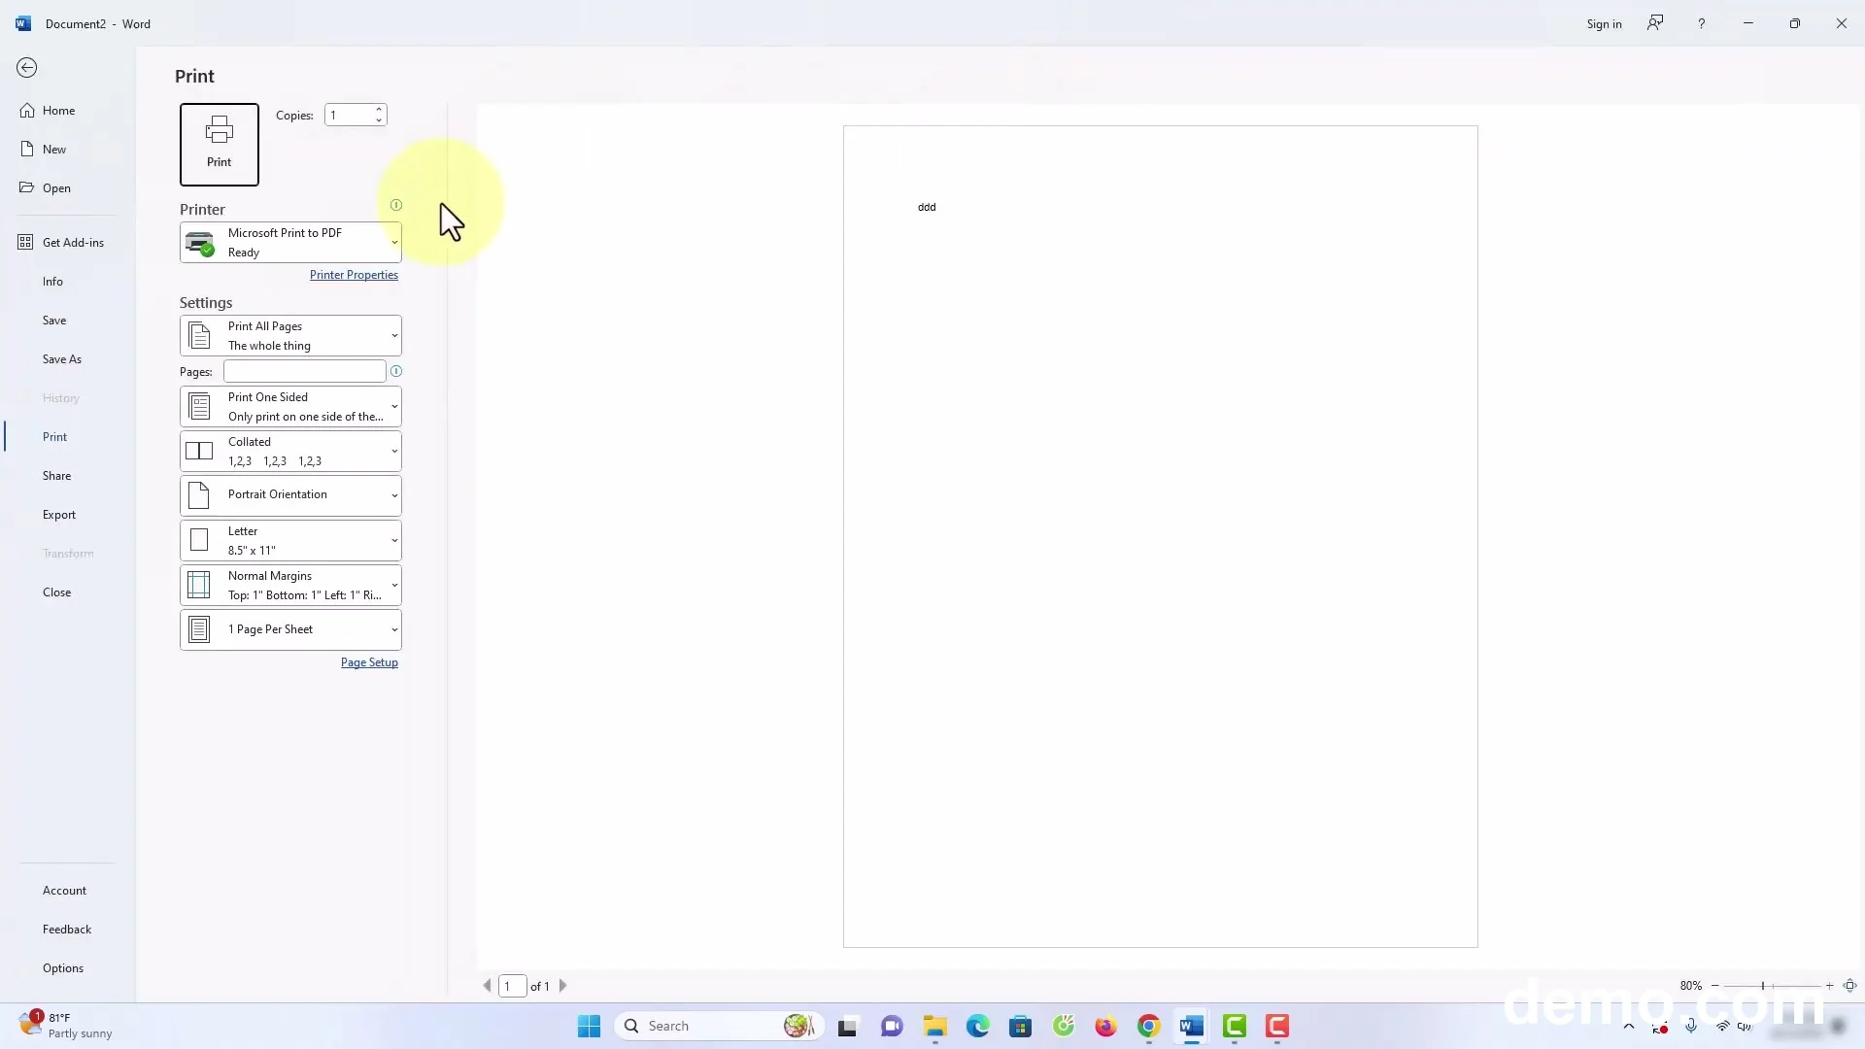Select Save in the sidebar

coord(54,321)
